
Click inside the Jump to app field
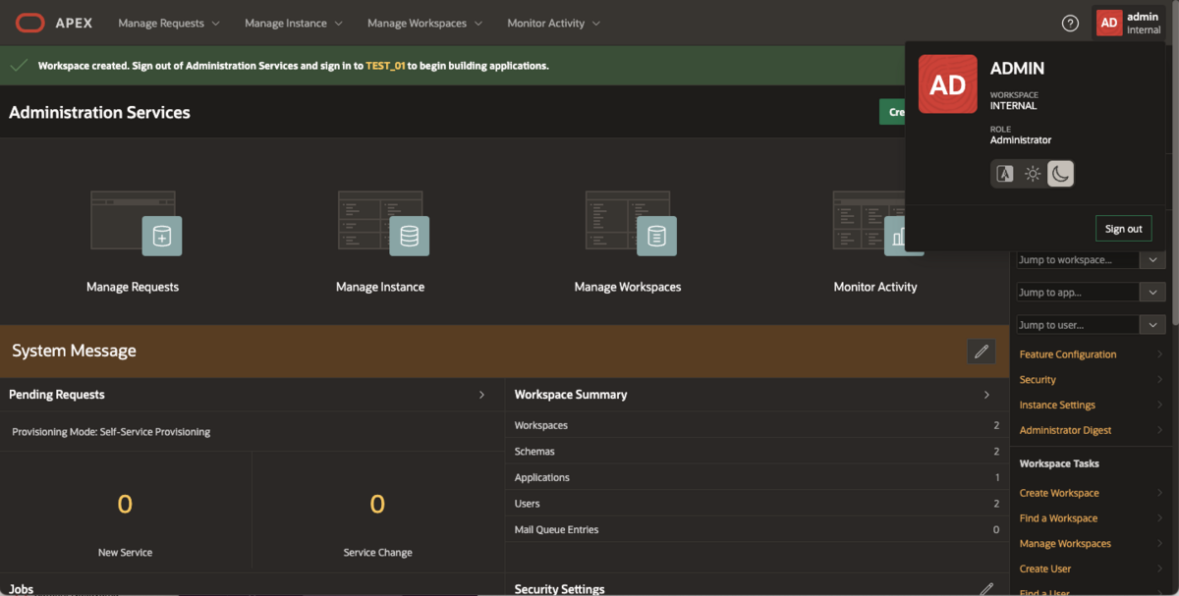1078,293
